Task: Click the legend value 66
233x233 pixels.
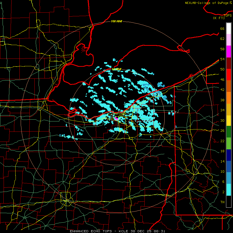Action: click(x=222, y=29)
